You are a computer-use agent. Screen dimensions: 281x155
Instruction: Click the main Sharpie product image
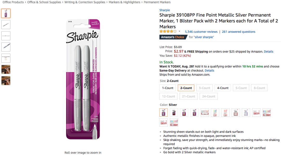(83, 79)
